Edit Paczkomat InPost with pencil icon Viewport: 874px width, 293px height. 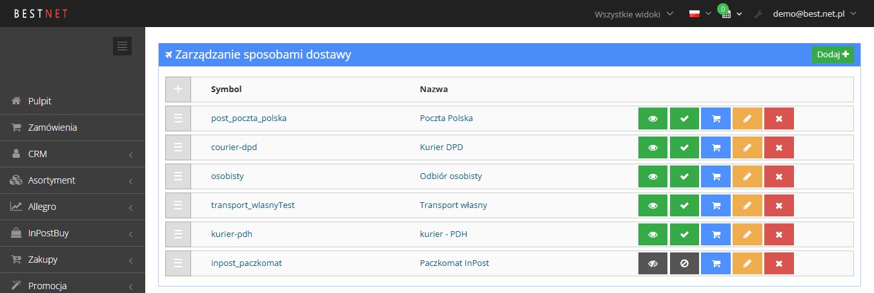[x=747, y=263]
